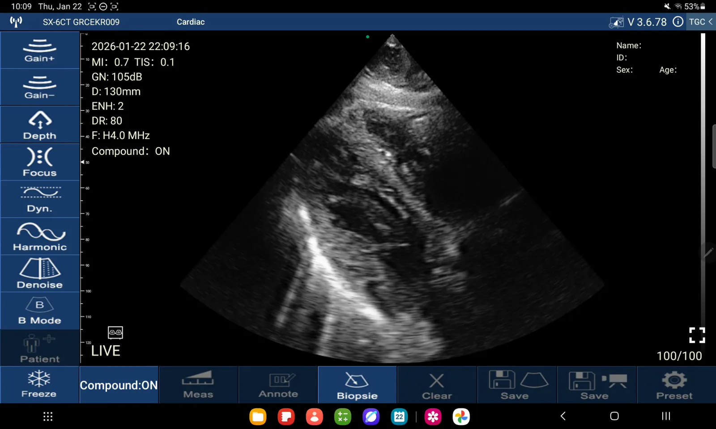
Task: Toggle Denoise setting
Action: point(40,274)
